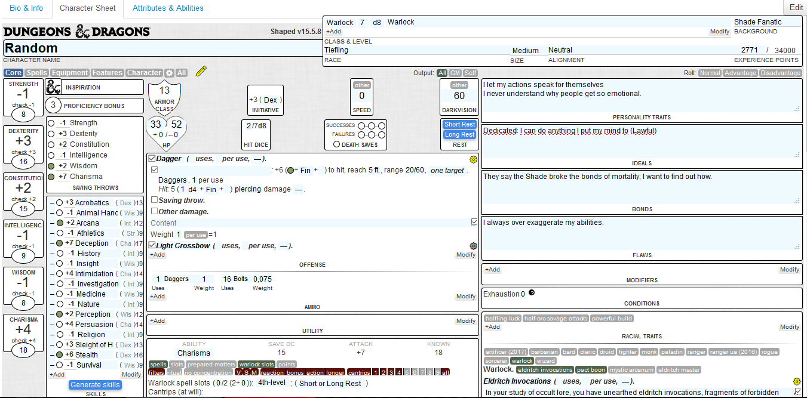Click the character name field Random
The image size is (807, 398).
162,48
